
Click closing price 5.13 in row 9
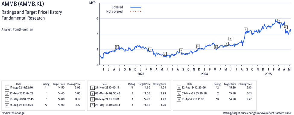click(249, 88)
